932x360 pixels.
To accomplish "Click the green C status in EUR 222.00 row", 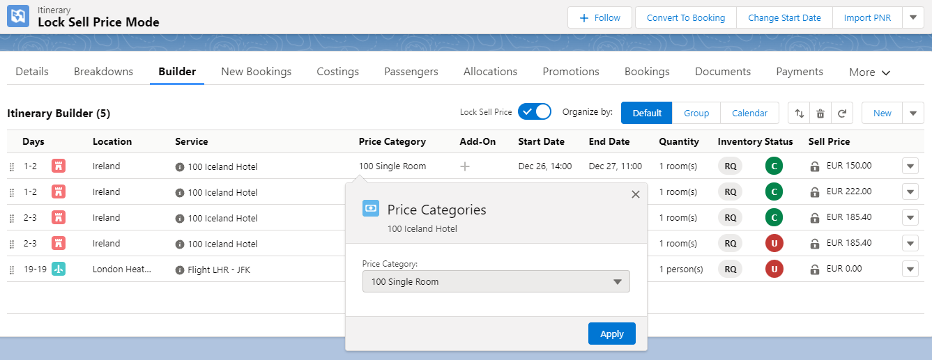I will (774, 192).
